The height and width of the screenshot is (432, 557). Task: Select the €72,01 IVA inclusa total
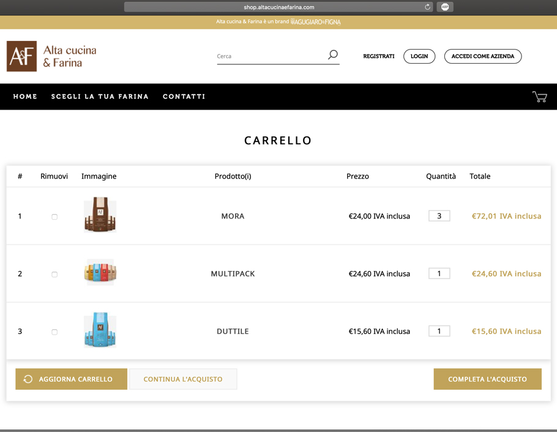(506, 216)
